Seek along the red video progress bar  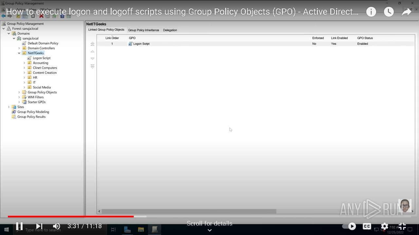click(x=71, y=216)
